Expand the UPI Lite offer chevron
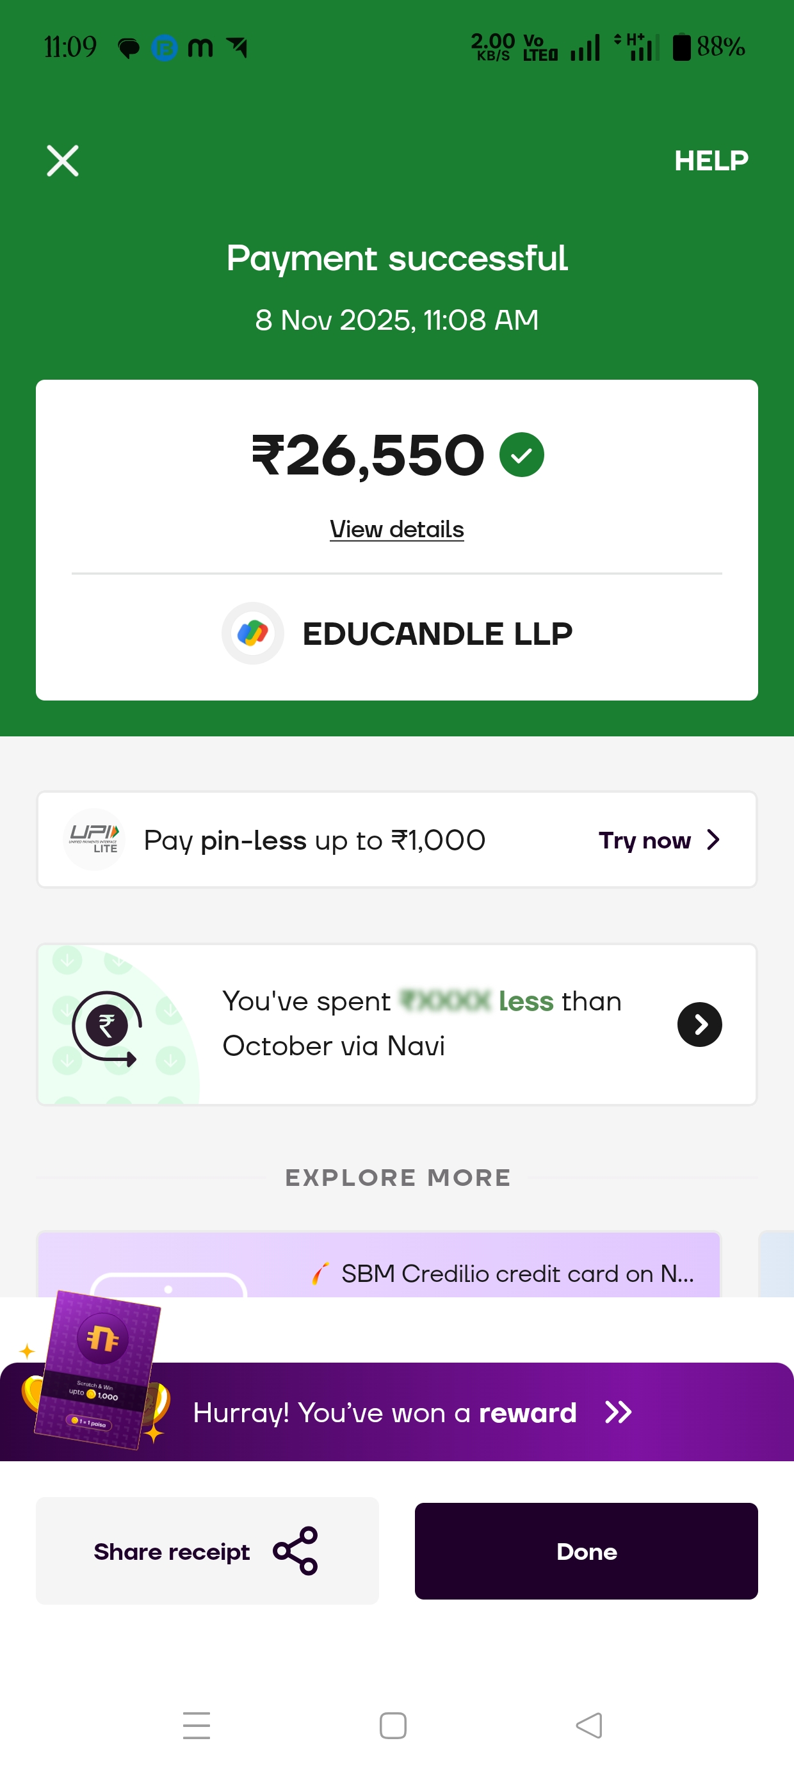This screenshot has width=794, height=1775. click(714, 840)
